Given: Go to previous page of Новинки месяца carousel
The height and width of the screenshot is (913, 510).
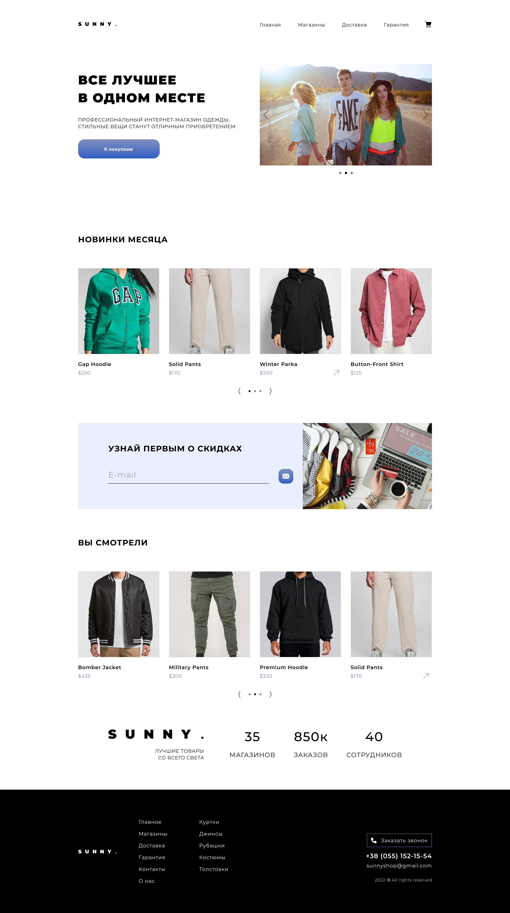Looking at the screenshot, I should click(239, 391).
